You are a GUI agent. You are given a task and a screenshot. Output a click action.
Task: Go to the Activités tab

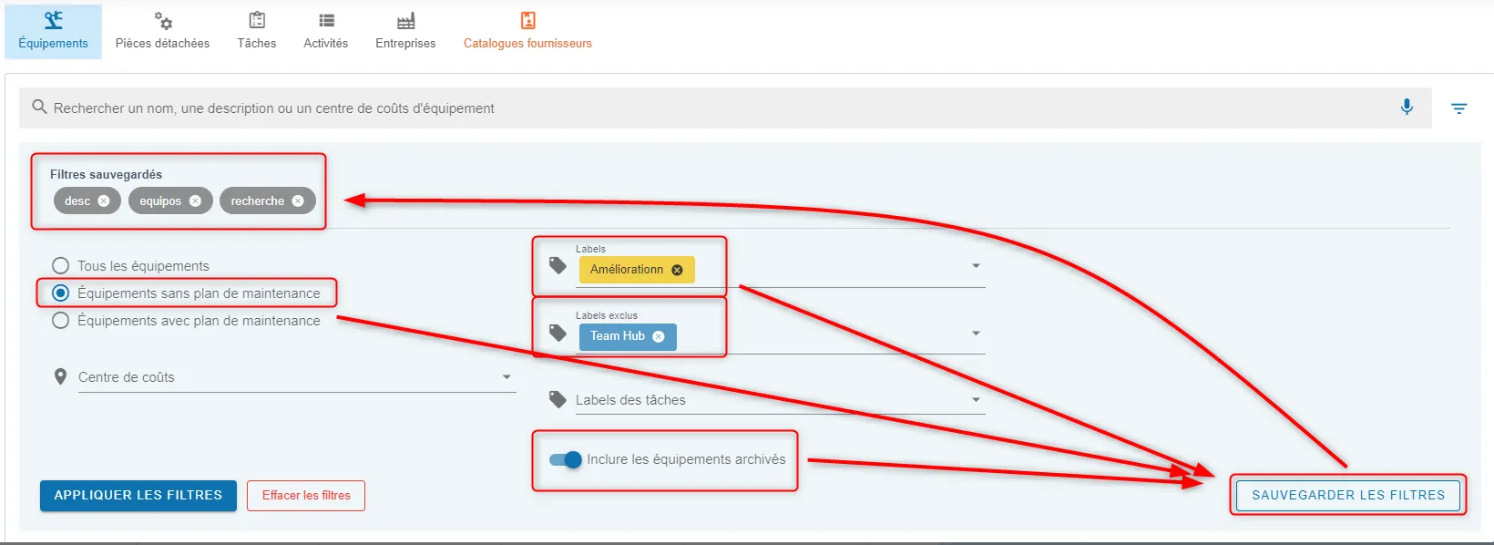click(326, 32)
